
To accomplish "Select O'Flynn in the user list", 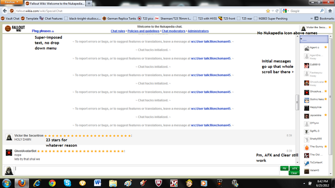I will 314,123.
